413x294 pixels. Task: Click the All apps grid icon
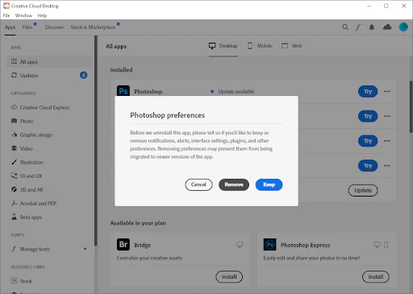click(x=14, y=61)
